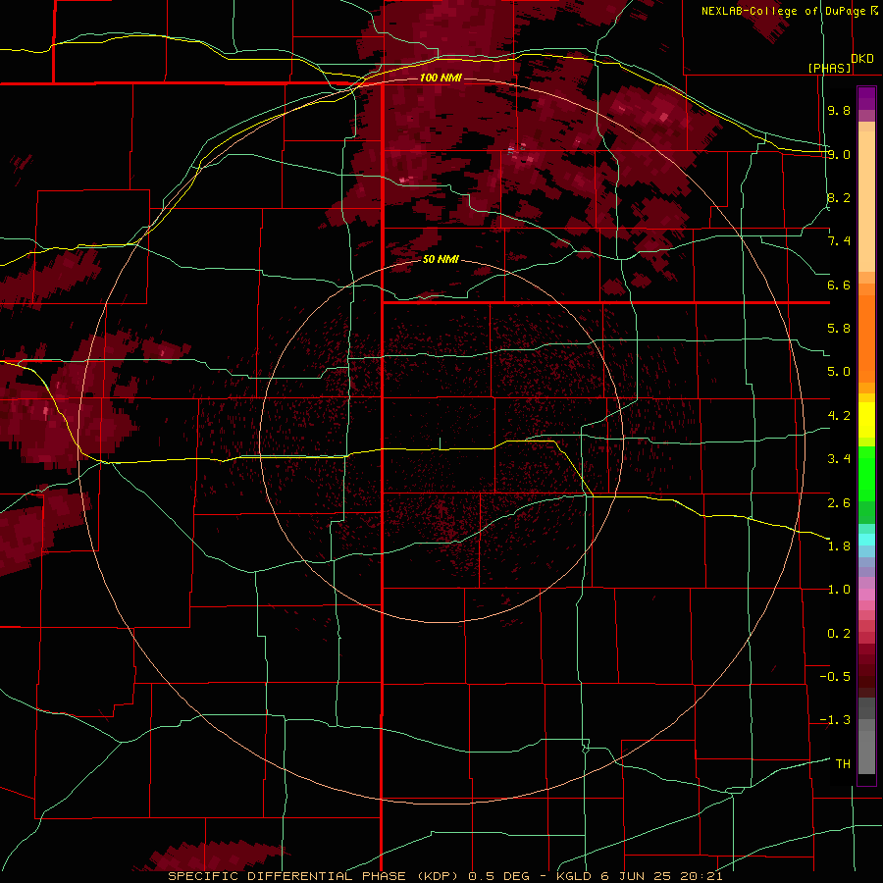Click the 4.2 legend value

click(839, 416)
